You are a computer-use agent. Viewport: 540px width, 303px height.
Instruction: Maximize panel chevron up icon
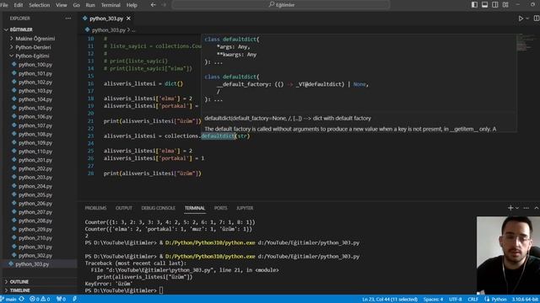tap(537, 208)
